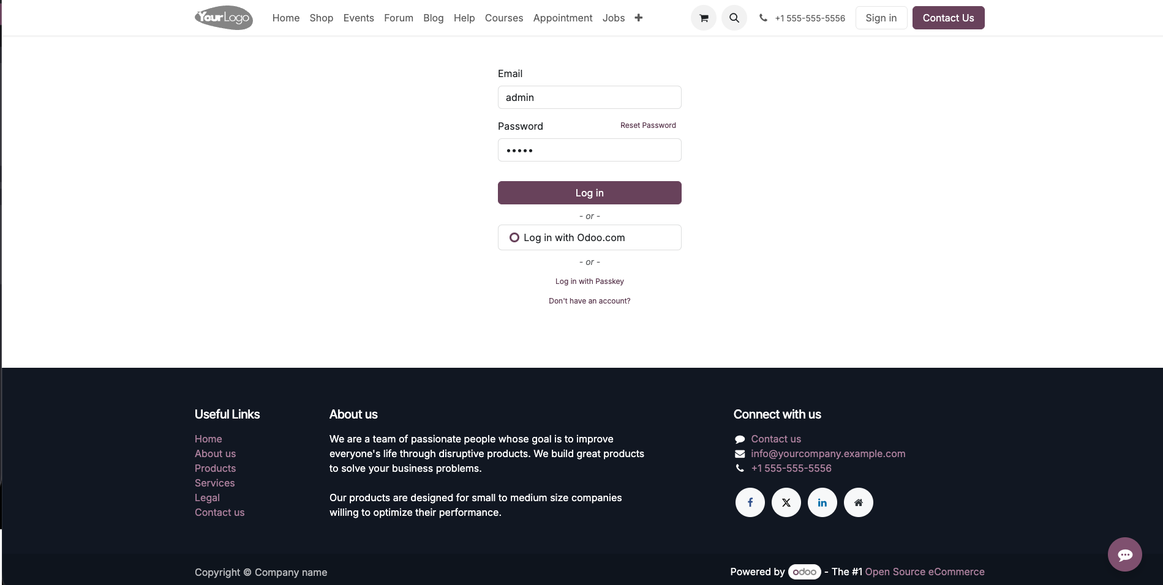Focus the Password input field
Viewport: 1163px width, 585px height.
point(589,150)
